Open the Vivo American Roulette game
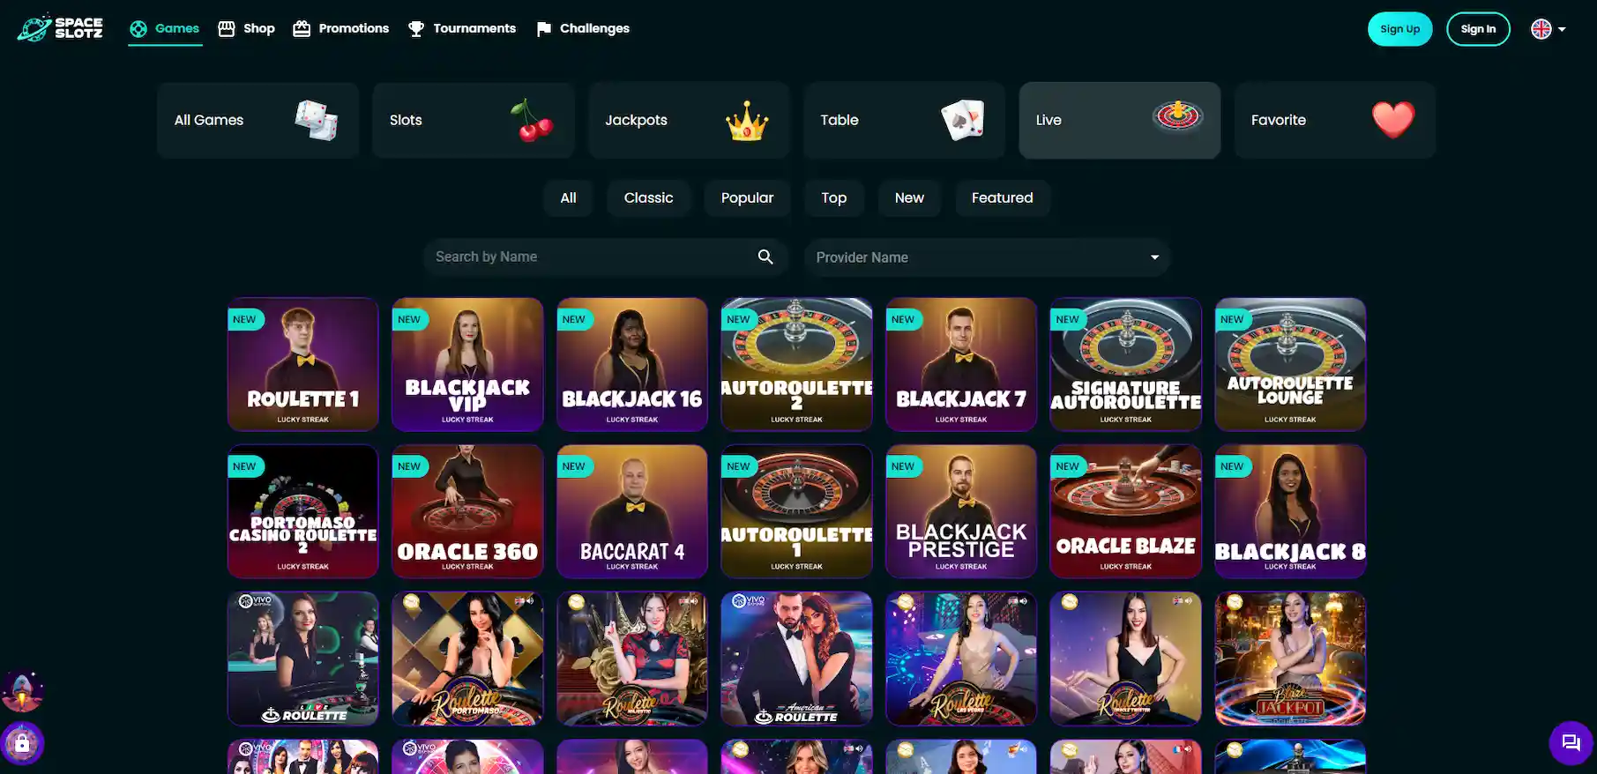Image resolution: width=1597 pixels, height=774 pixels. click(797, 659)
